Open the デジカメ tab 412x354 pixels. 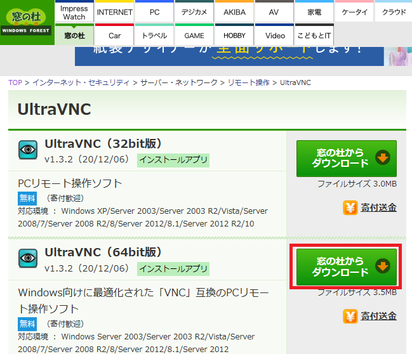194,11
